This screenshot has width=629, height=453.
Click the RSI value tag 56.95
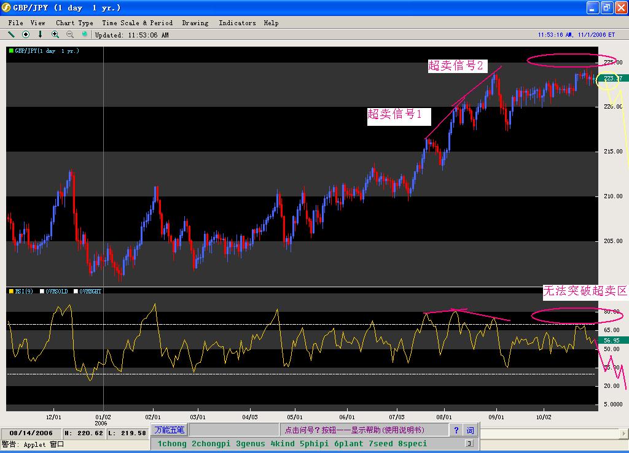coord(613,340)
